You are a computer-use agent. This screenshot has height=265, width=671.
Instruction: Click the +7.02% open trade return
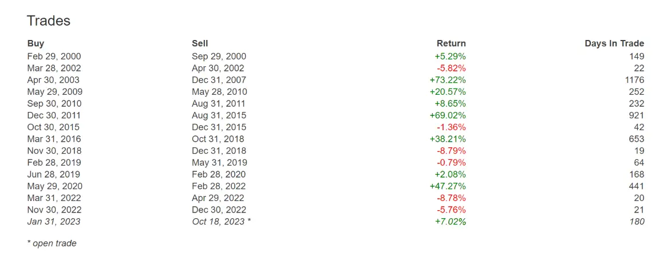pos(451,222)
